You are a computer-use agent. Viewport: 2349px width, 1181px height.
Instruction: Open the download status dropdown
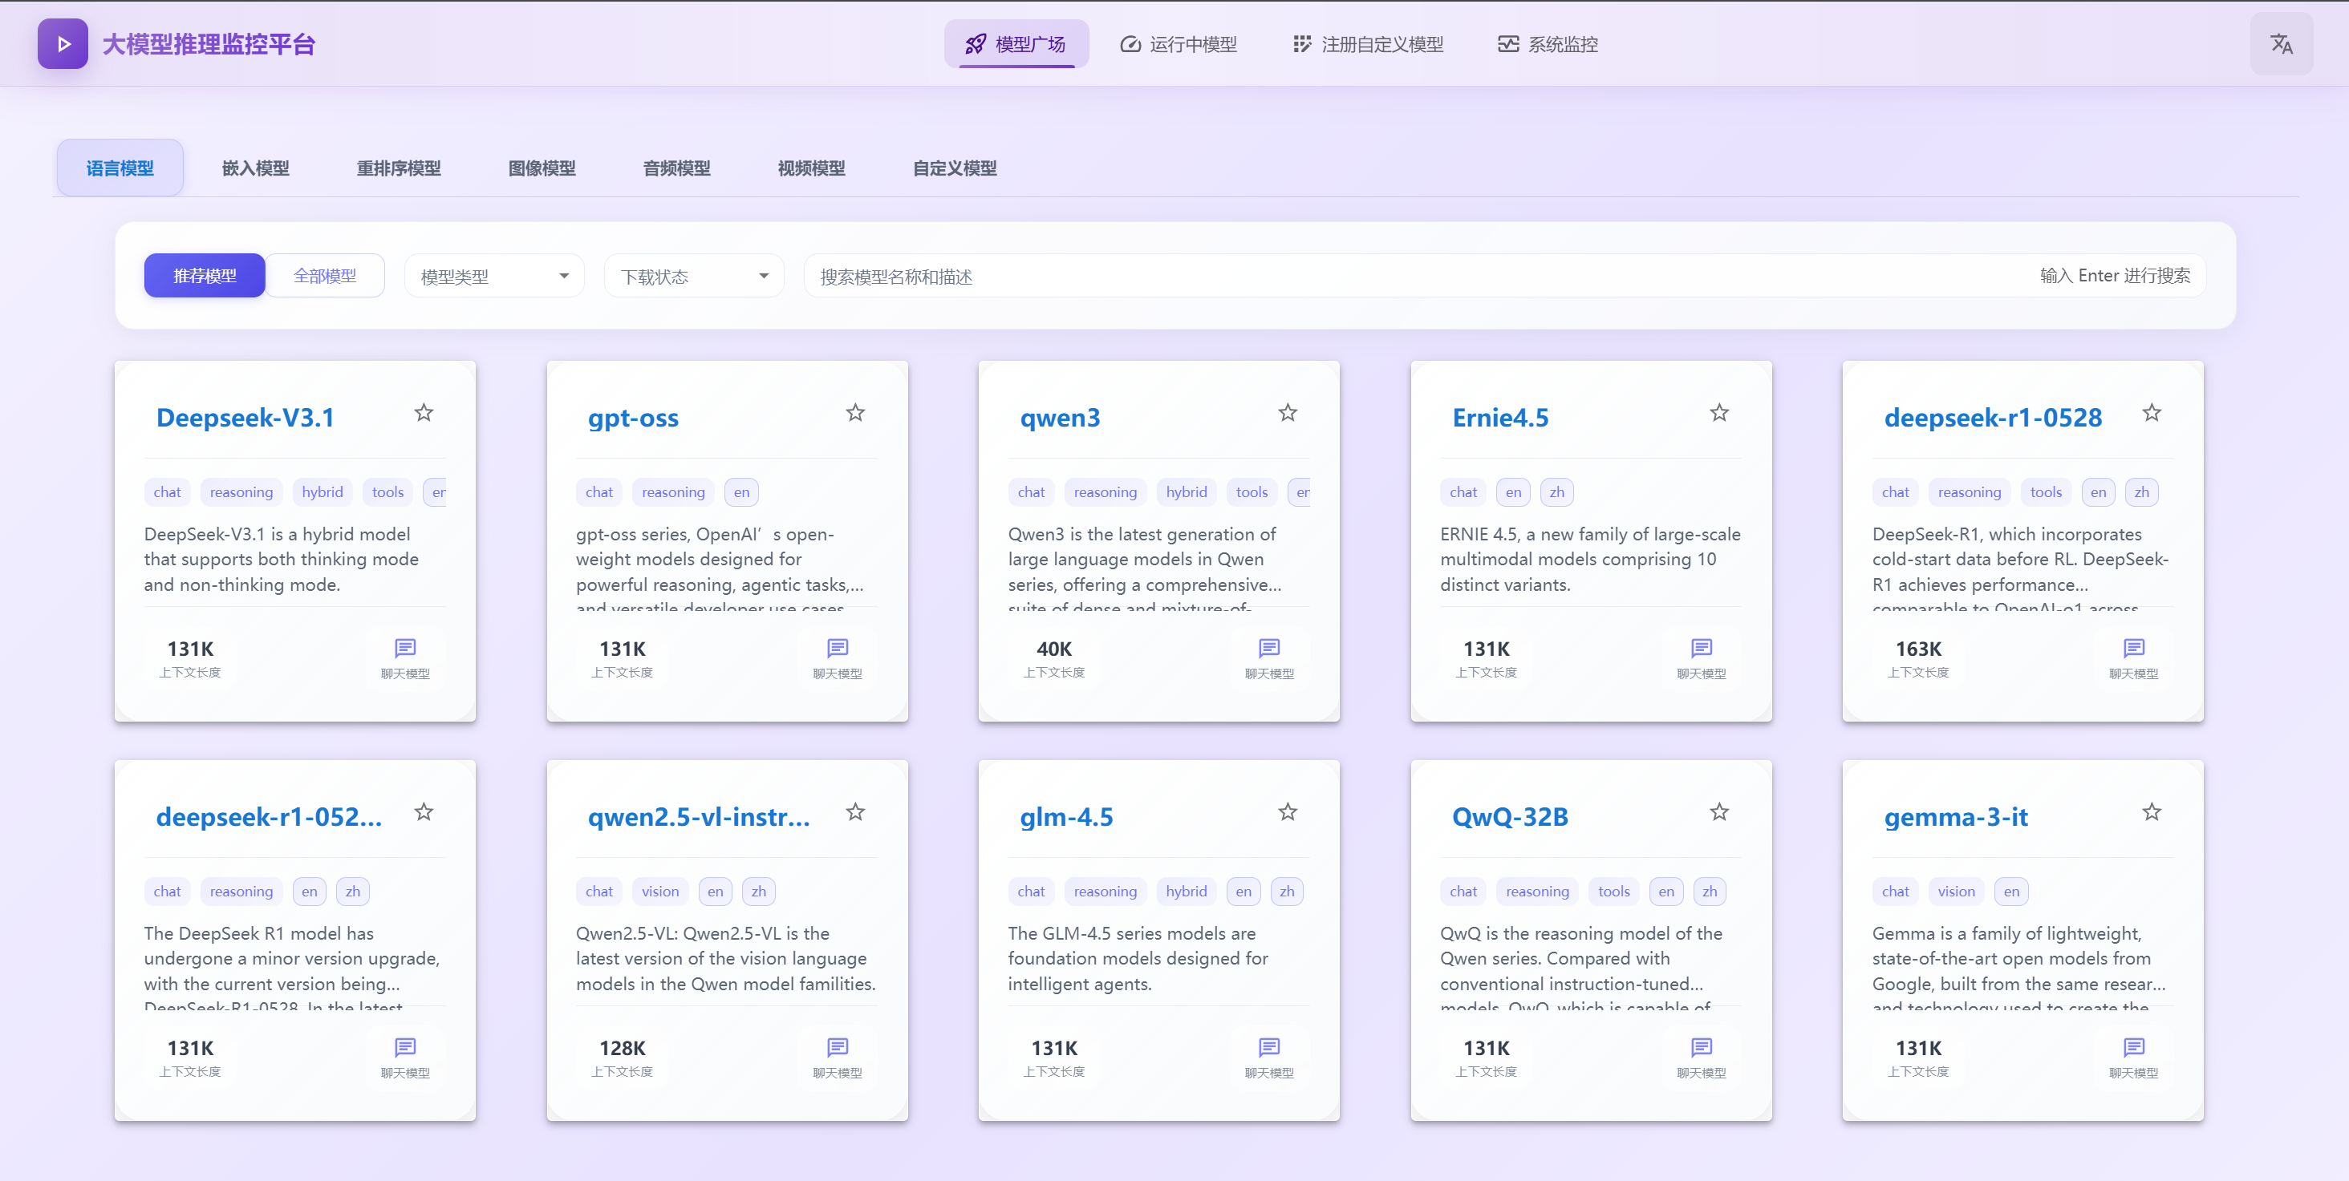(693, 276)
